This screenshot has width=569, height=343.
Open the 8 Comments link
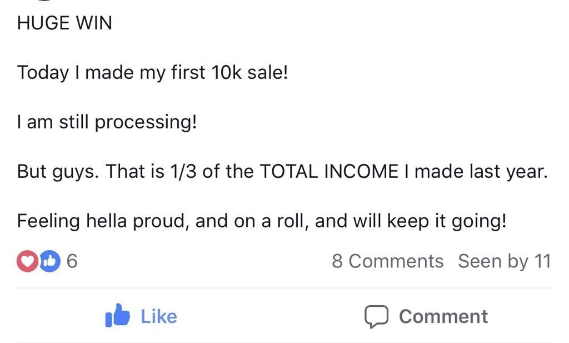387,261
